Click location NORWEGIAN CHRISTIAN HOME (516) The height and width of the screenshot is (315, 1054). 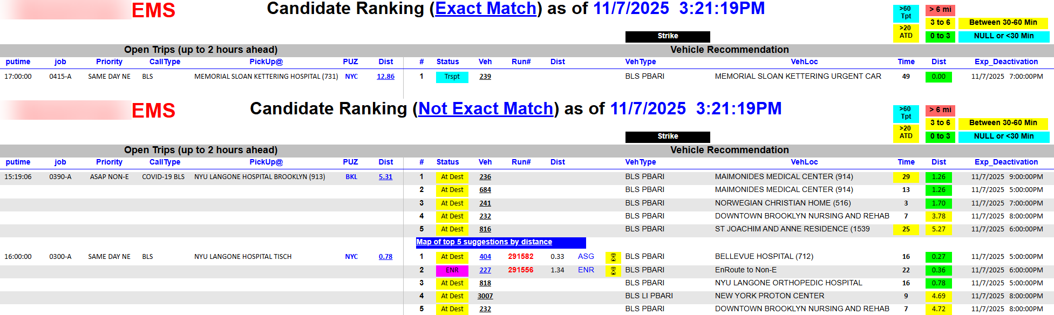[x=783, y=203]
